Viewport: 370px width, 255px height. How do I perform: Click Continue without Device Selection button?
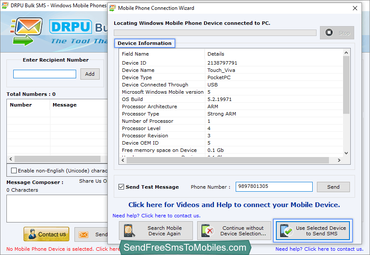(x=234, y=231)
